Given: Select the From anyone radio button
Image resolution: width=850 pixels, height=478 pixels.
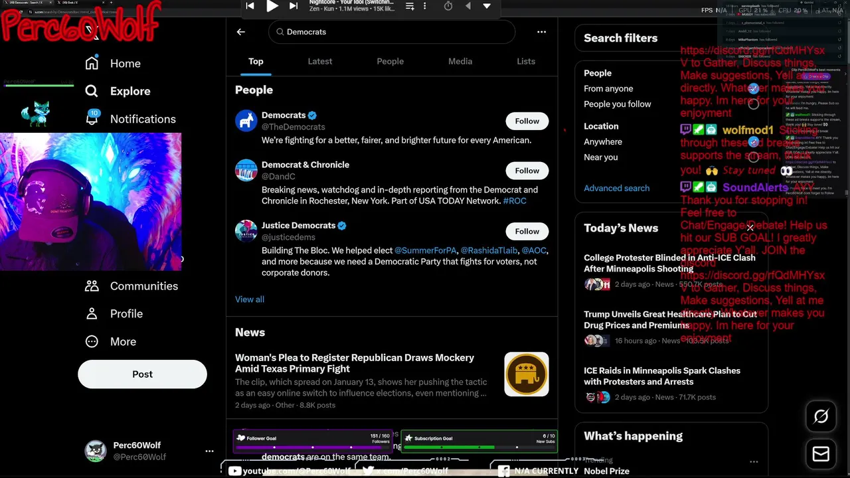Looking at the screenshot, I should pos(753,88).
